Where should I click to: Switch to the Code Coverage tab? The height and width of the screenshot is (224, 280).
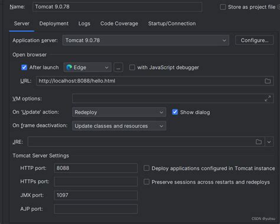[119, 24]
